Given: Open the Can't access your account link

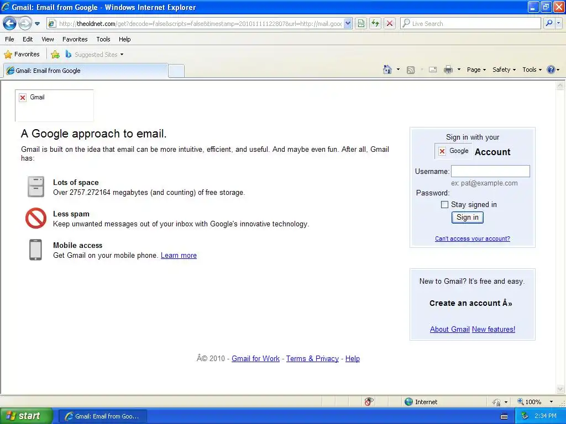Looking at the screenshot, I should click(x=473, y=239).
